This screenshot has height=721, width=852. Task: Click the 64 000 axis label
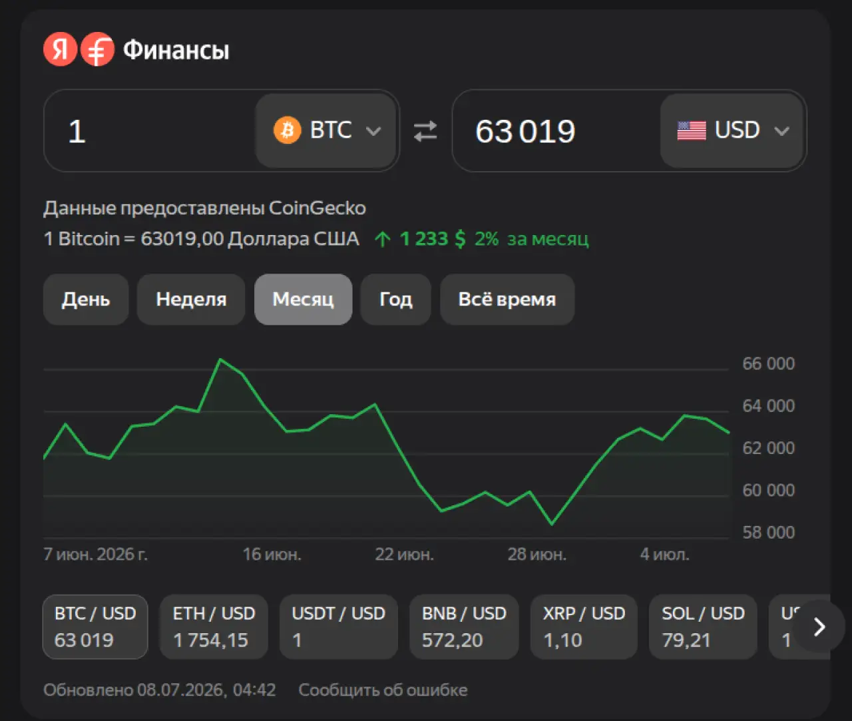tap(768, 405)
